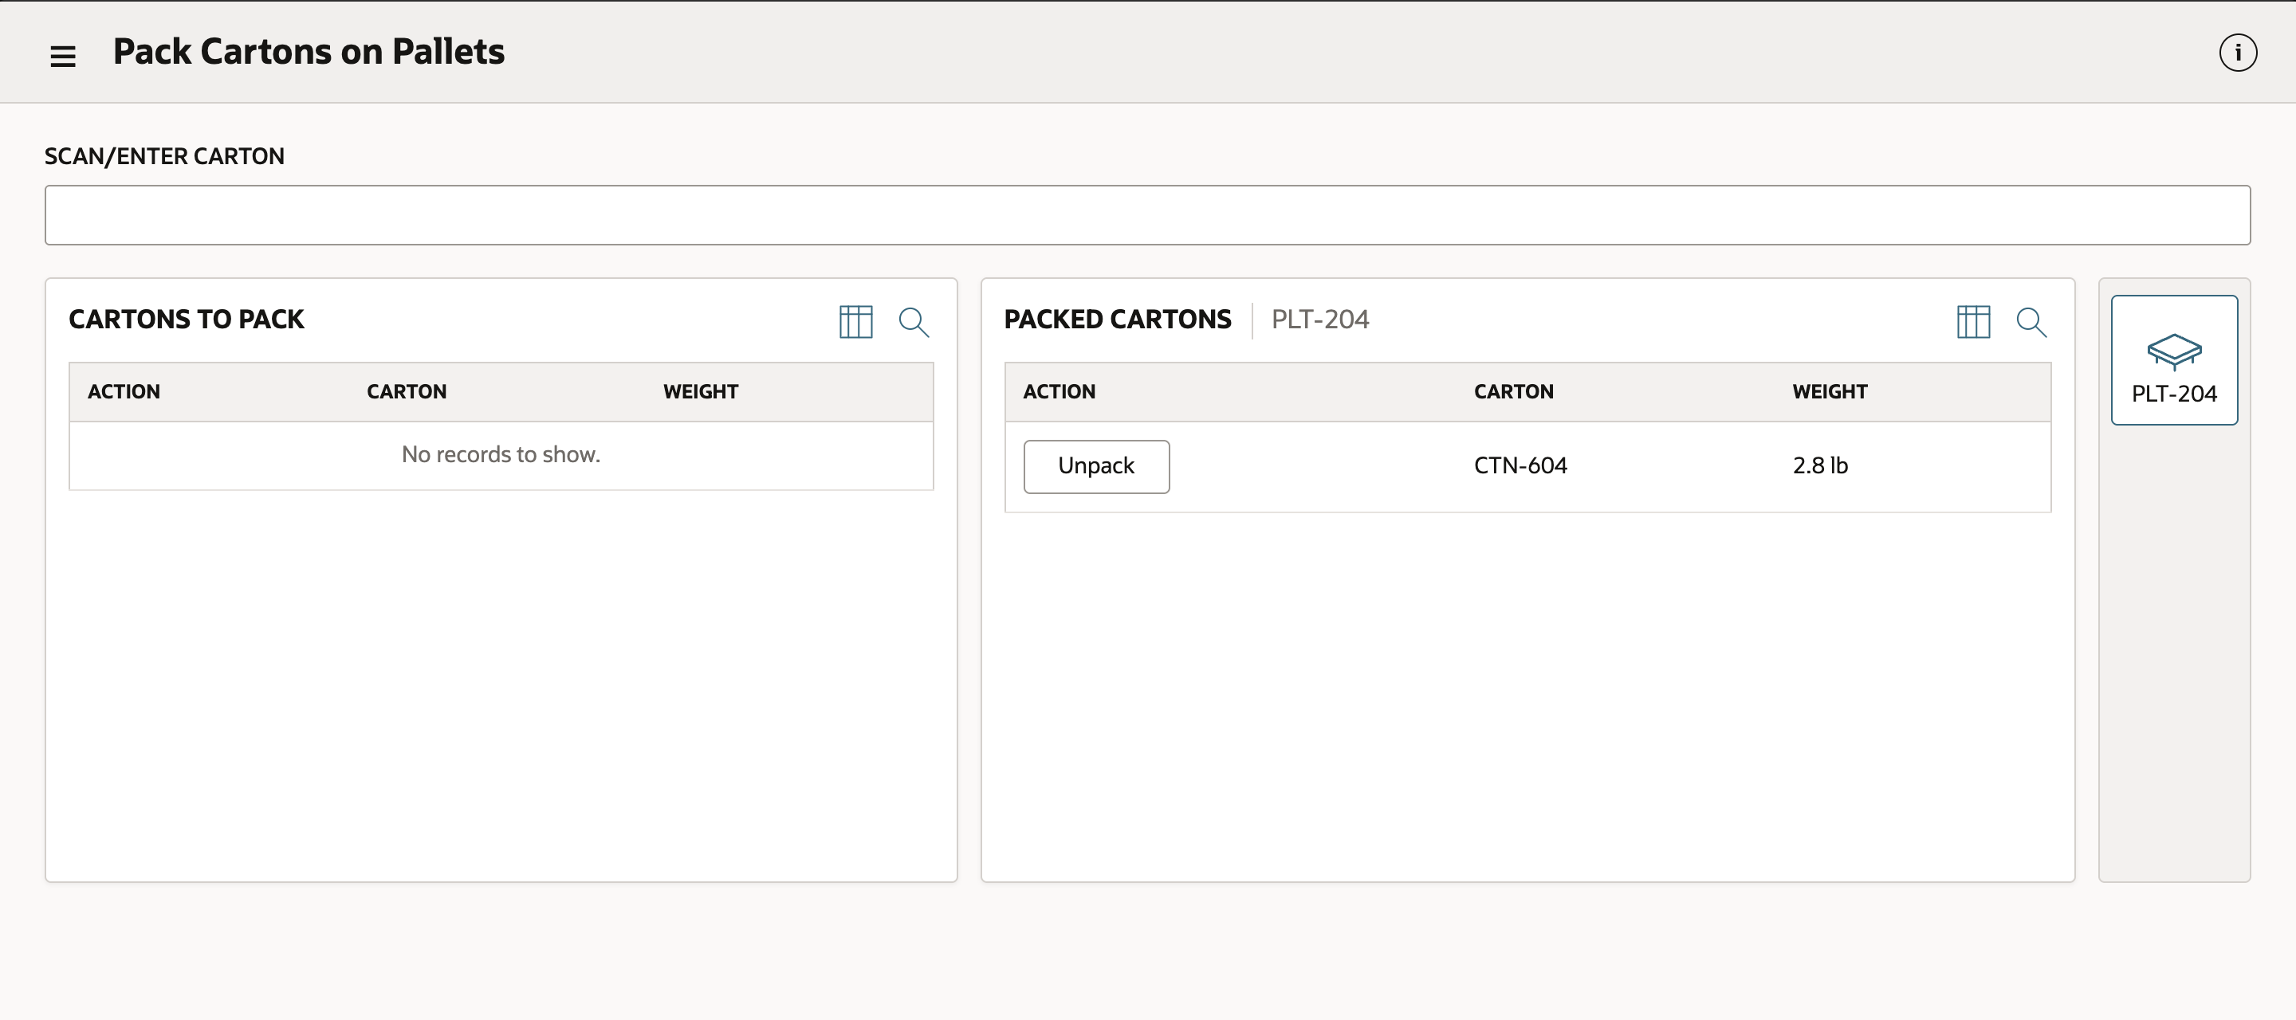Click the SCAN/ENTER CARTON field label
Viewport: 2296px width, 1020px height.
click(165, 156)
